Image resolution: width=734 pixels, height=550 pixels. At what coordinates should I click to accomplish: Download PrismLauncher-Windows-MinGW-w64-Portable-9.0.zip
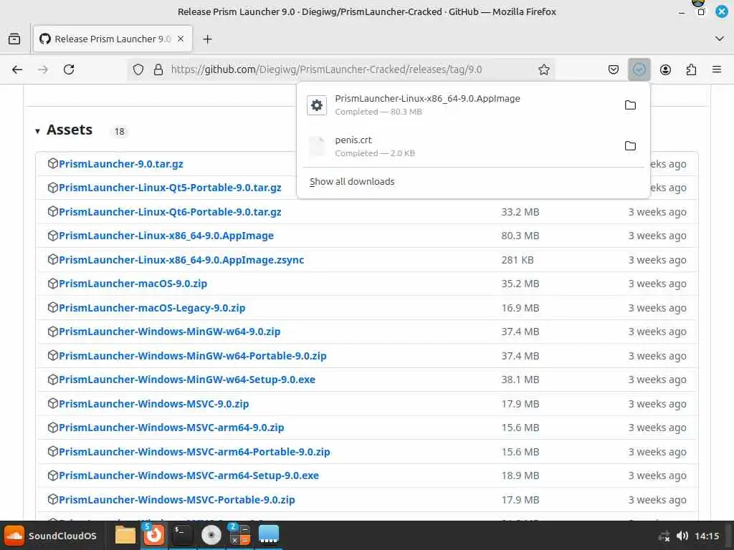tap(192, 356)
